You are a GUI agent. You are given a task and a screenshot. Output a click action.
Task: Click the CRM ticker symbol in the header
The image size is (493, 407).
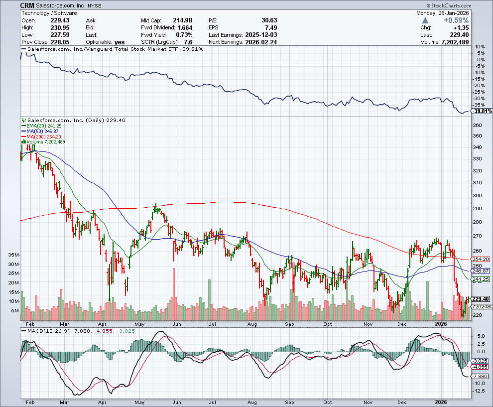(x=27, y=5)
